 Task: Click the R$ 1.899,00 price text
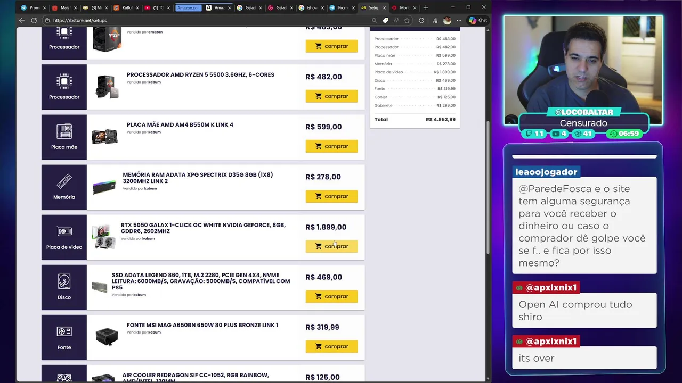[326, 227]
